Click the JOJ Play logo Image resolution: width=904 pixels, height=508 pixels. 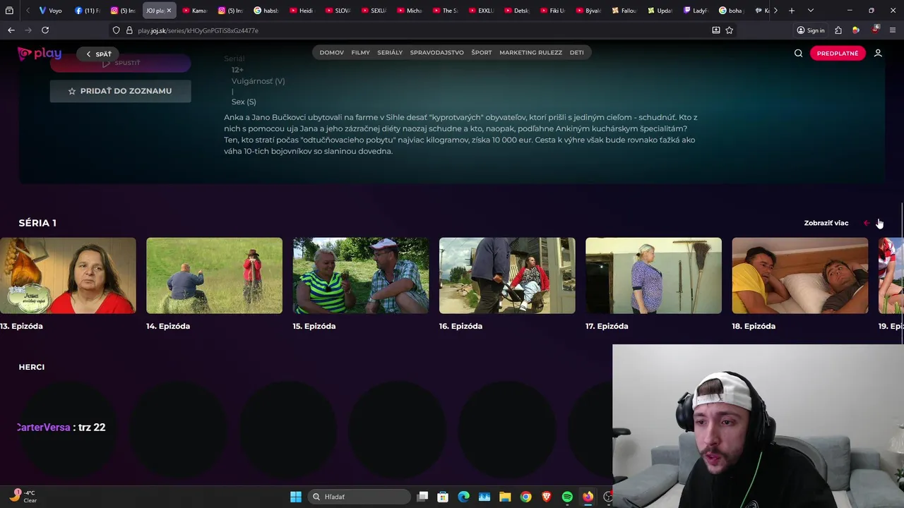[x=40, y=54]
